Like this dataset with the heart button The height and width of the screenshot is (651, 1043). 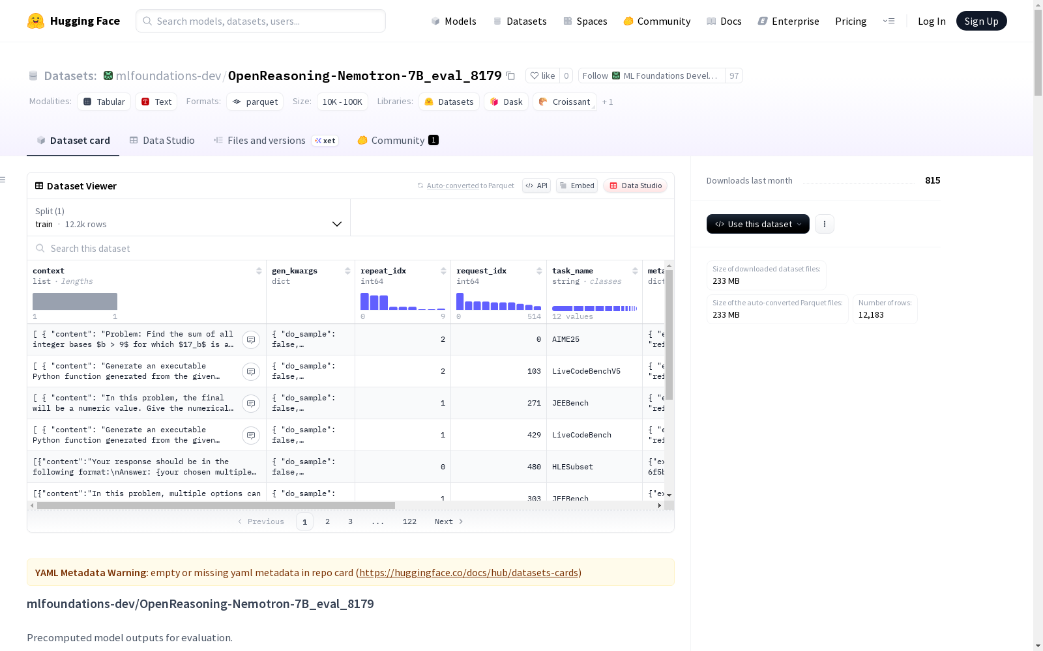542,76
